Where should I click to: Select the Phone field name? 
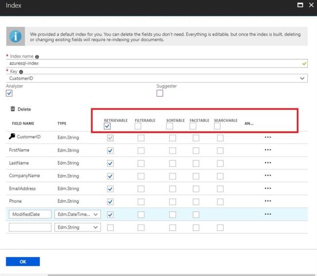pos(16,201)
